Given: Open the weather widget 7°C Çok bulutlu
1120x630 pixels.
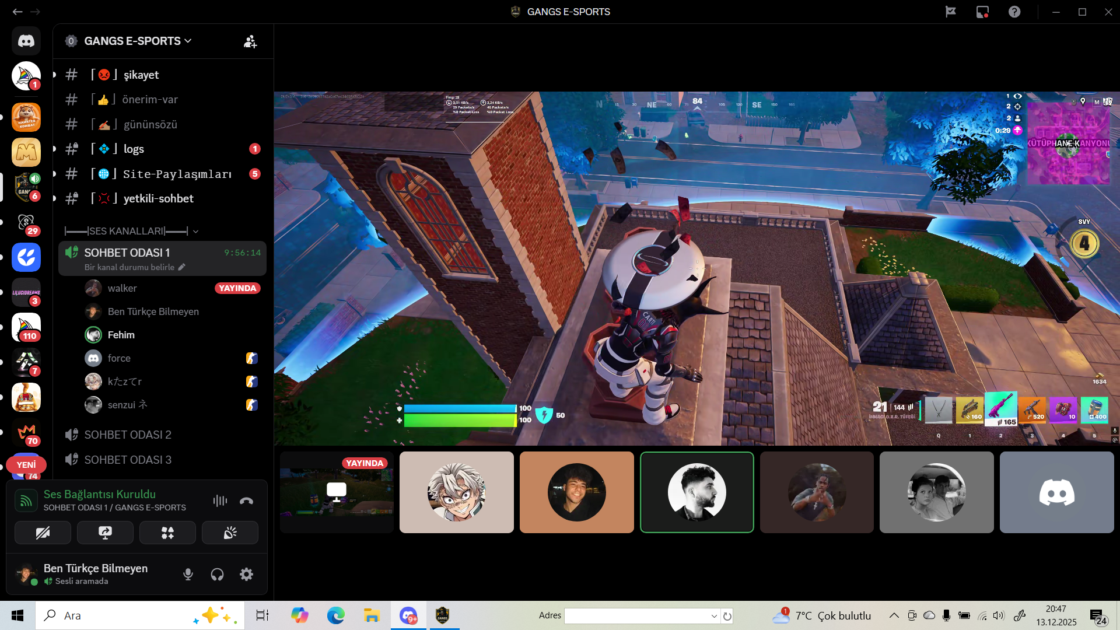Looking at the screenshot, I should [821, 615].
